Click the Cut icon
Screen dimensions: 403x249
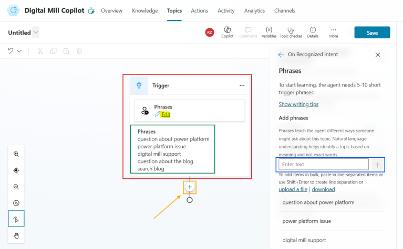[40, 51]
